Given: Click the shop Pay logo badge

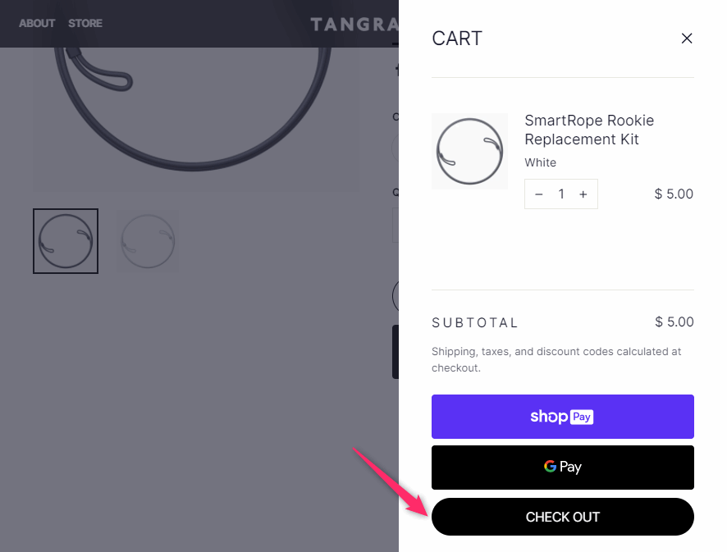Looking at the screenshot, I should [562, 417].
